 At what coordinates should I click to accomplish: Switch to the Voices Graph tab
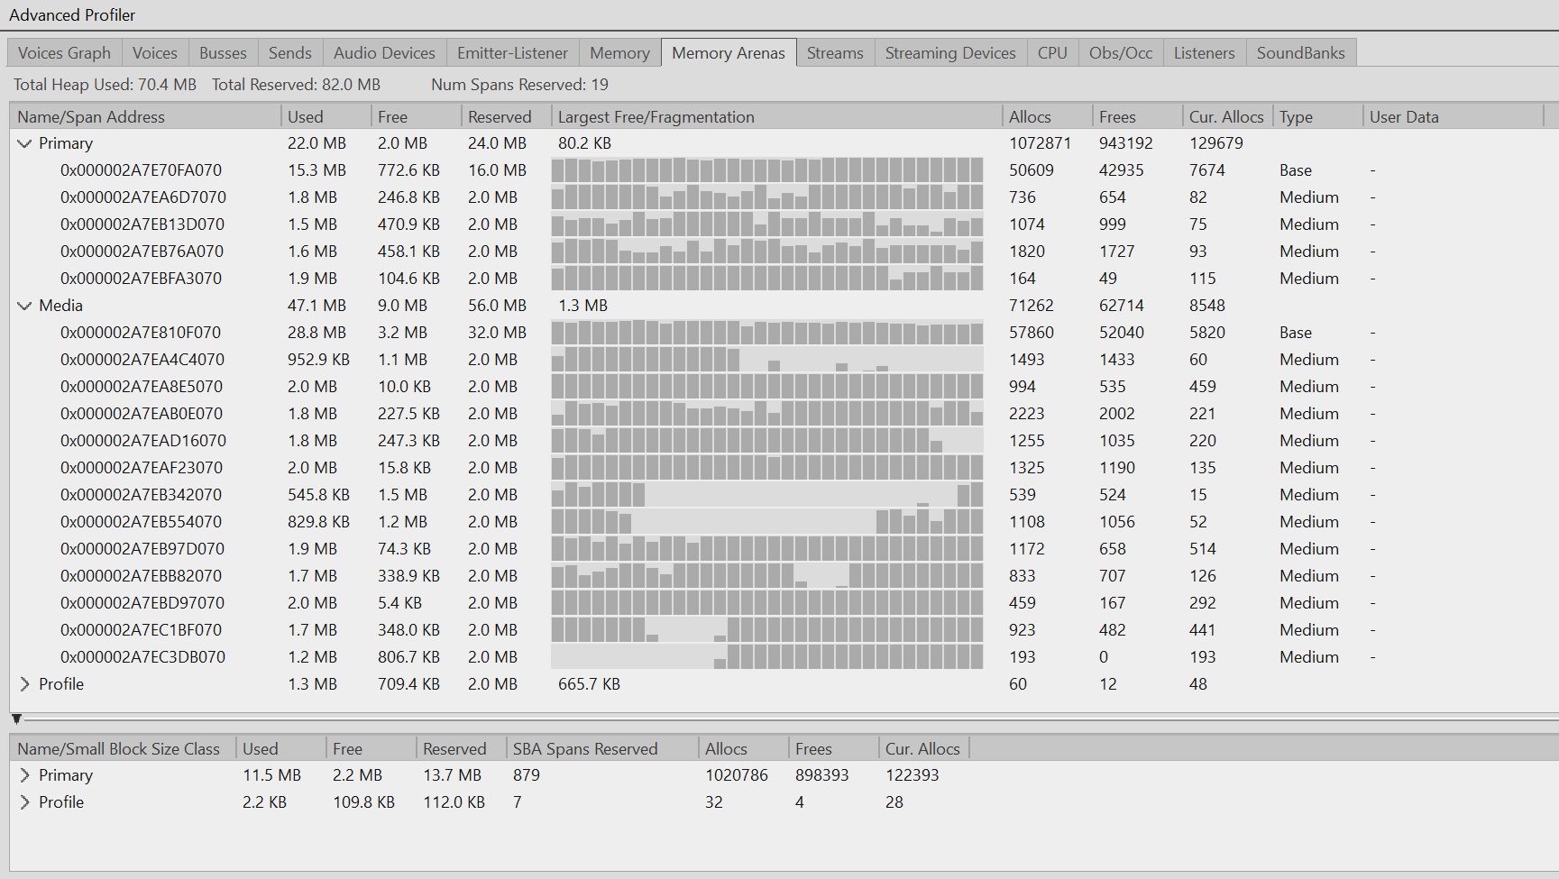tap(64, 53)
